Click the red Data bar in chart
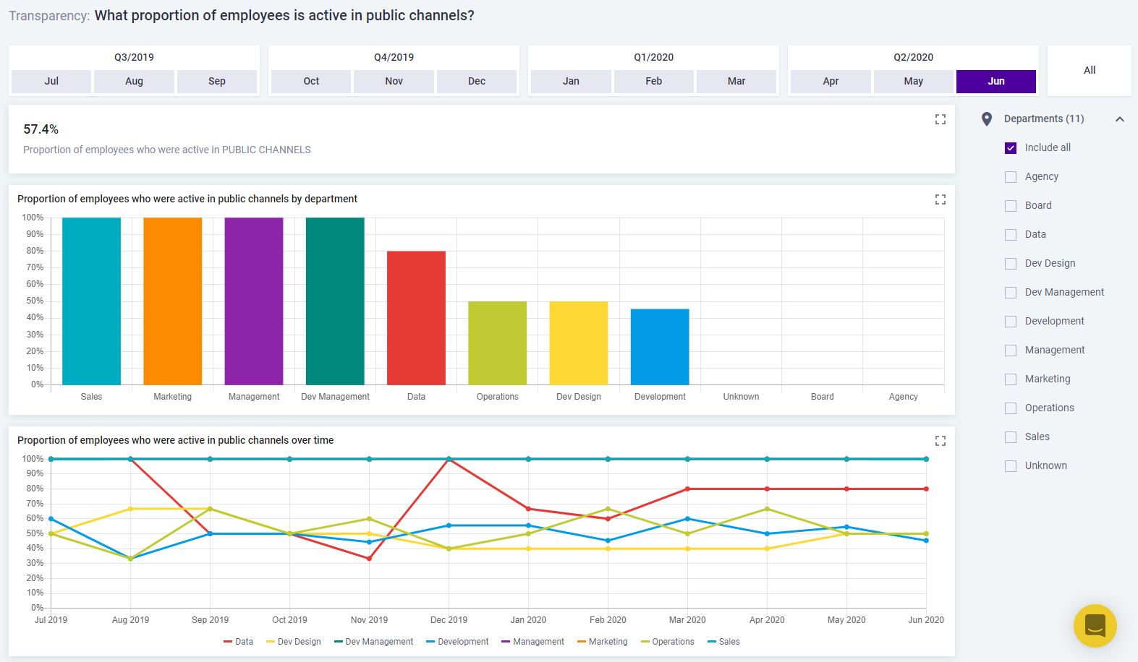Viewport: 1138px width, 662px height. pos(416,318)
